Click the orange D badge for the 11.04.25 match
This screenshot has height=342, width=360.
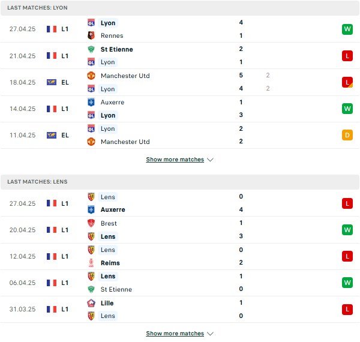coord(347,135)
